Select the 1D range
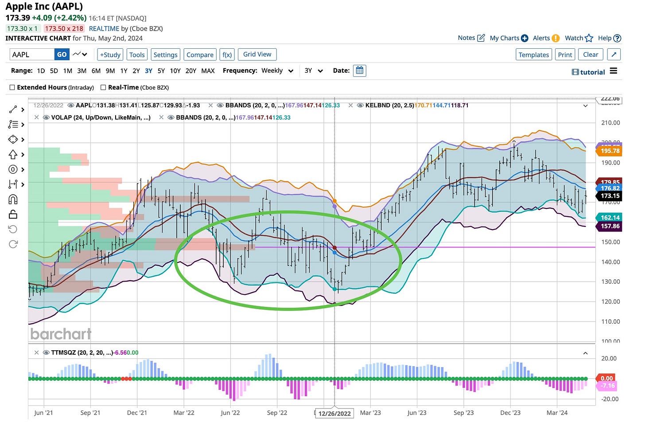 pos(41,71)
